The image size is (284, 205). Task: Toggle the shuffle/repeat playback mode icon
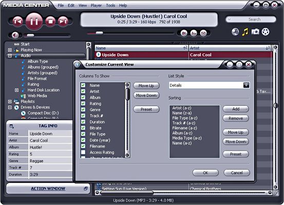(x=184, y=33)
